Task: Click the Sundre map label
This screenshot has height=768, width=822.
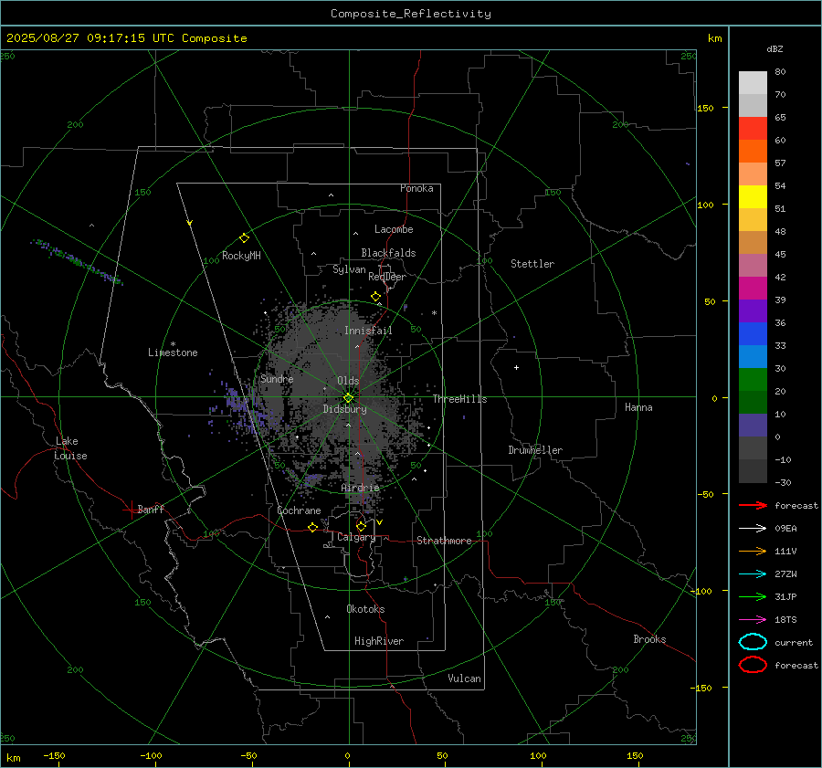Action: 277,378
